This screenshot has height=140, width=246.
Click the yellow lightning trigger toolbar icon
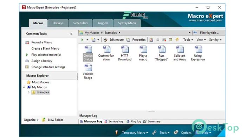point(177,40)
